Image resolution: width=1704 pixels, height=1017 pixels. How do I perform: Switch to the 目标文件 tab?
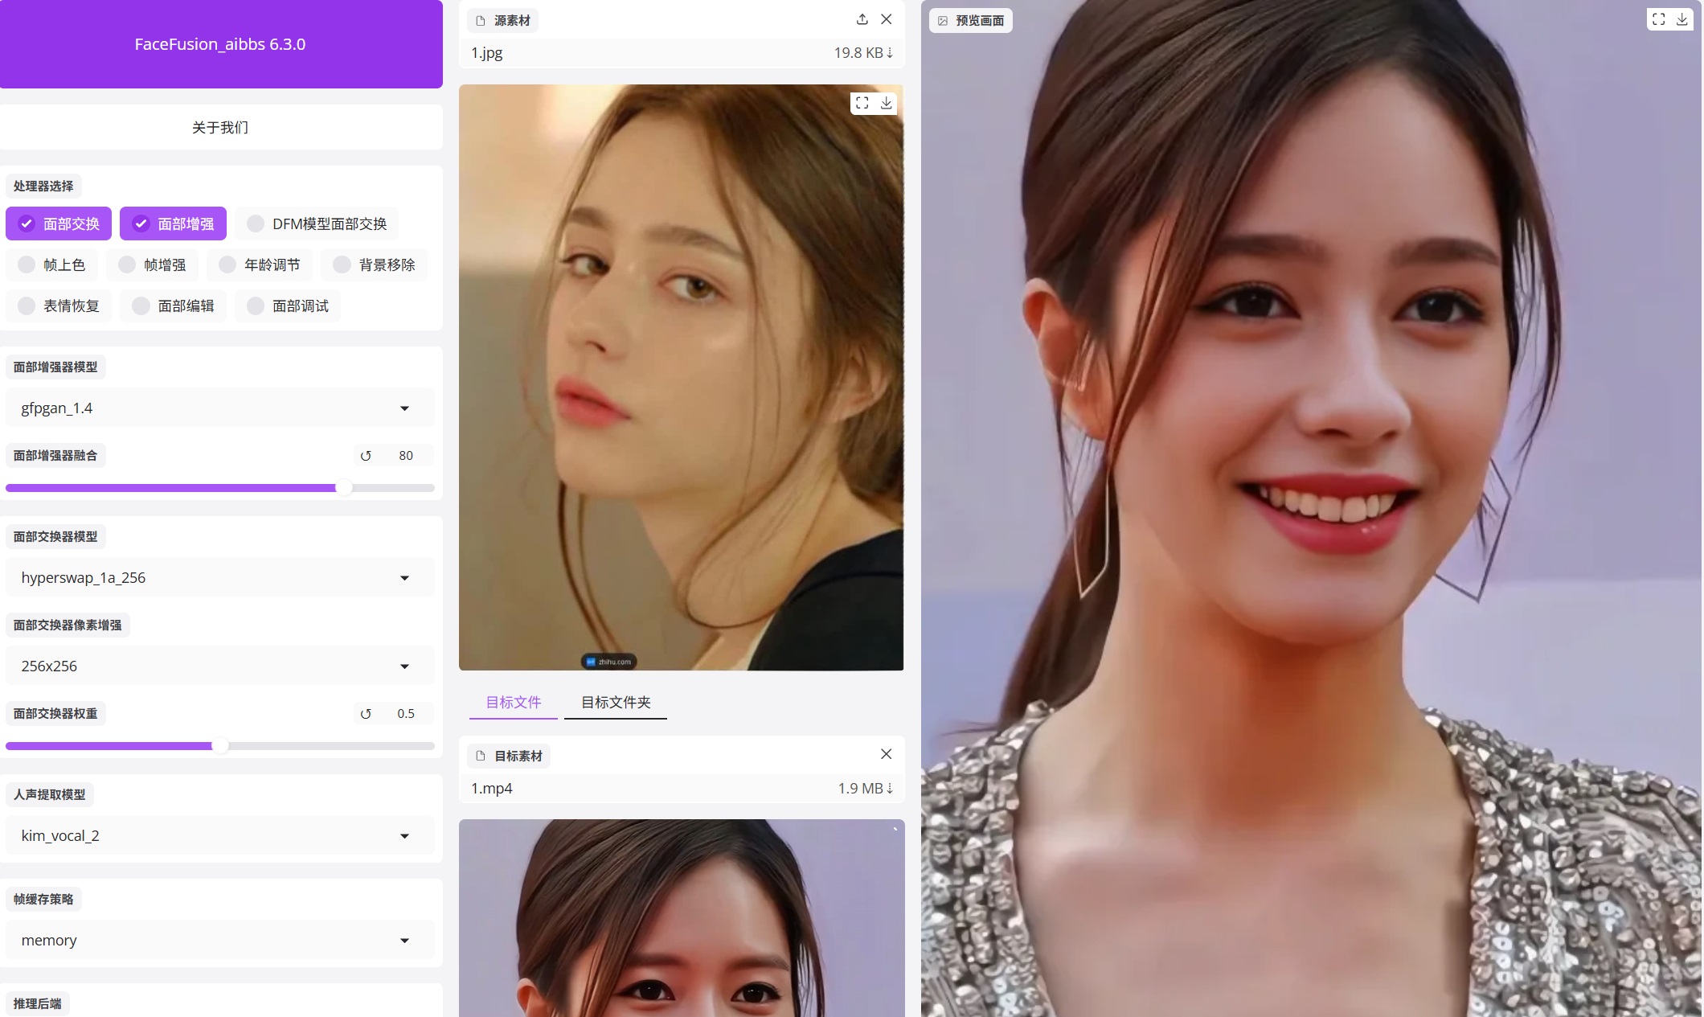point(514,703)
